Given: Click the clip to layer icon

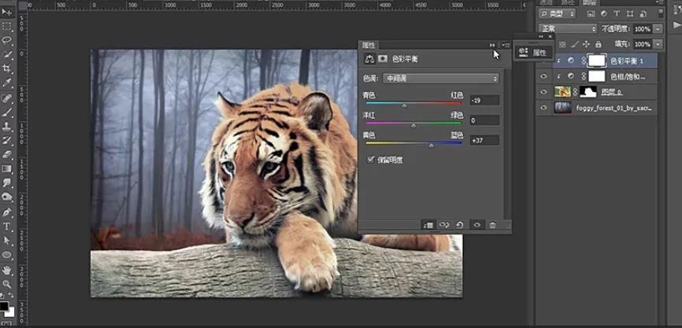Looking at the screenshot, I should click(428, 225).
